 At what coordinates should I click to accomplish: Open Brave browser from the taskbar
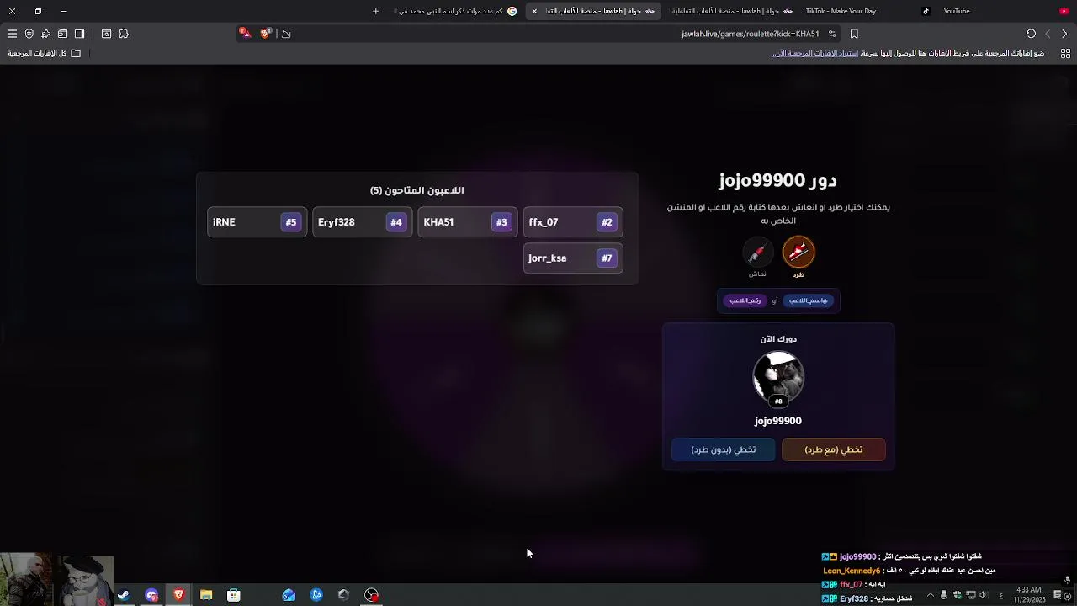click(178, 595)
